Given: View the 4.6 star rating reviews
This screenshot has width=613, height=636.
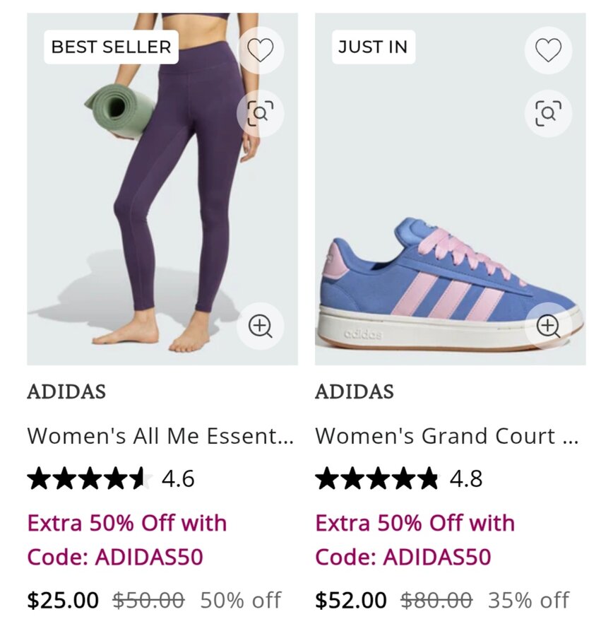Looking at the screenshot, I should click(x=110, y=479).
